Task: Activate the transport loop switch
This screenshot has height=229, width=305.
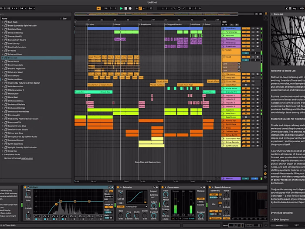Action: pyautogui.click(x=179, y=8)
